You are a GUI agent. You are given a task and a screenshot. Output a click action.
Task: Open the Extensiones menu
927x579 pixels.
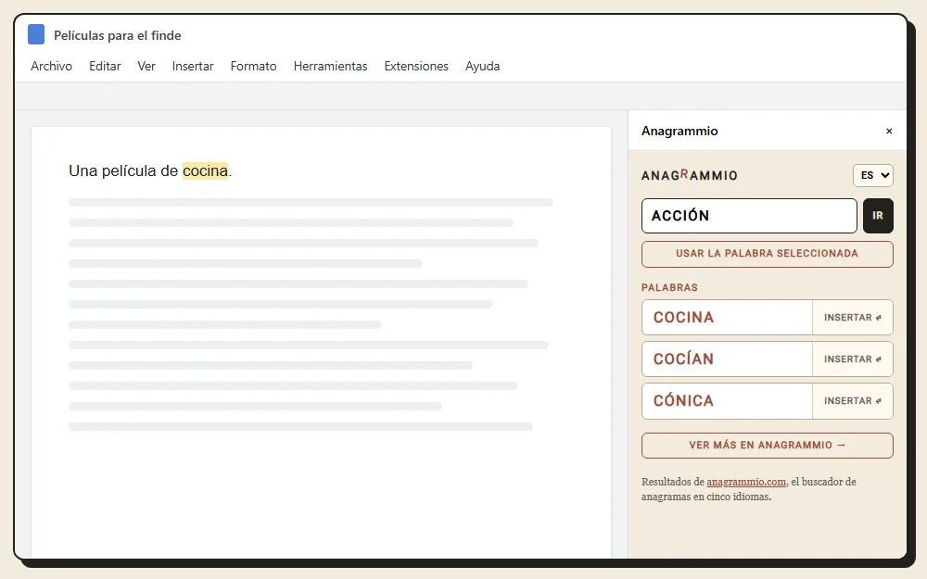click(x=416, y=66)
